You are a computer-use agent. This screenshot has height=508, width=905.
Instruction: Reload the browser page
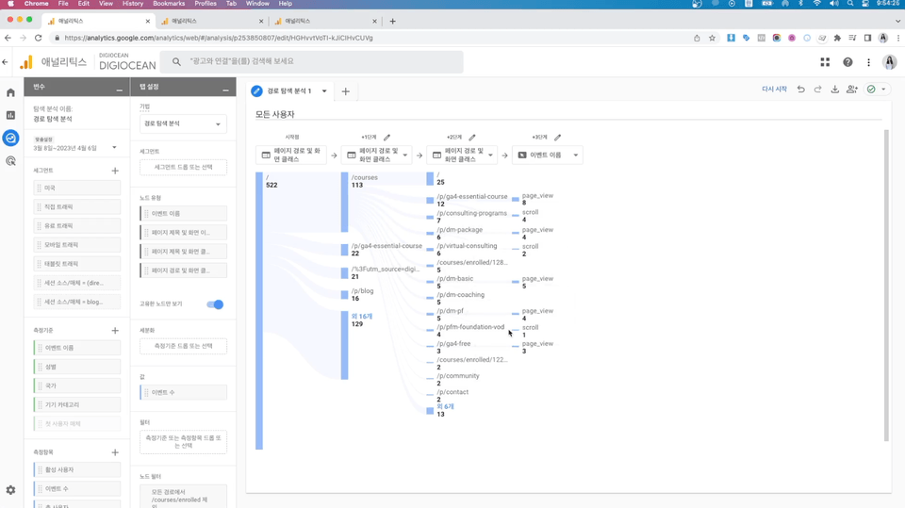point(38,38)
